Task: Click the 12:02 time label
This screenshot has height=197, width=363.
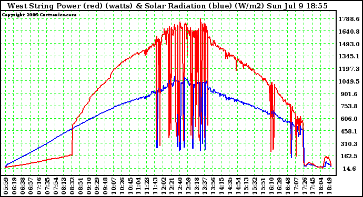Action: coord(164,186)
